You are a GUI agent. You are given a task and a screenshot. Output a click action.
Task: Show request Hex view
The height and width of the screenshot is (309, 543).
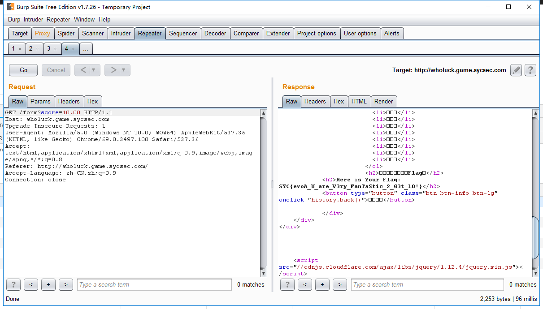click(93, 101)
